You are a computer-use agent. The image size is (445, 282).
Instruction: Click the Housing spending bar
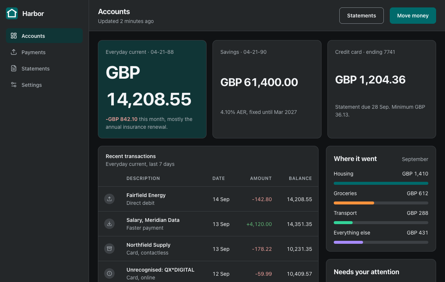point(381,183)
